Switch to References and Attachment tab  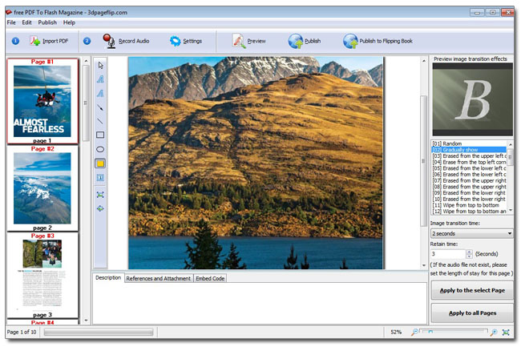[158, 278]
